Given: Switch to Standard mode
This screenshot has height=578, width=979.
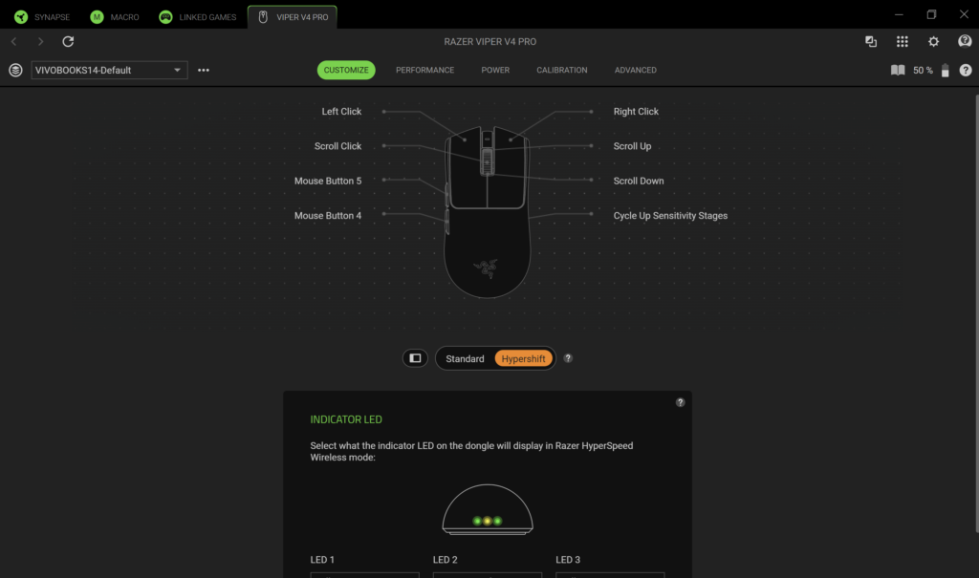Looking at the screenshot, I should 465,358.
